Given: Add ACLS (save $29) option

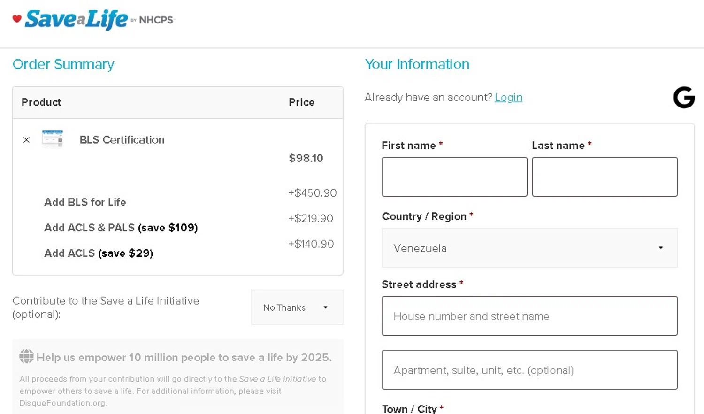Looking at the screenshot, I should click(x=99, y=253).
